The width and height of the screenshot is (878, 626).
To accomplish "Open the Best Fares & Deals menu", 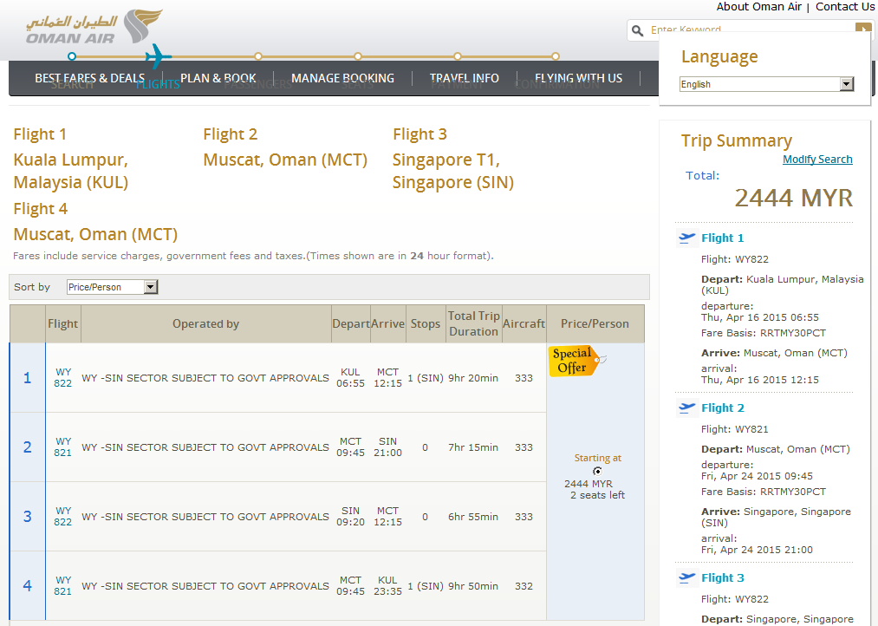I will click(x=89, y=78).
